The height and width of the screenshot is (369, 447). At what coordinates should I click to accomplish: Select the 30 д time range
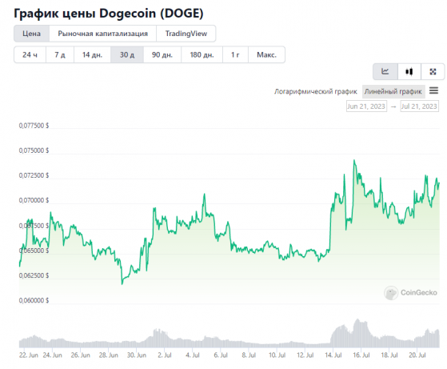coord(127,54)
